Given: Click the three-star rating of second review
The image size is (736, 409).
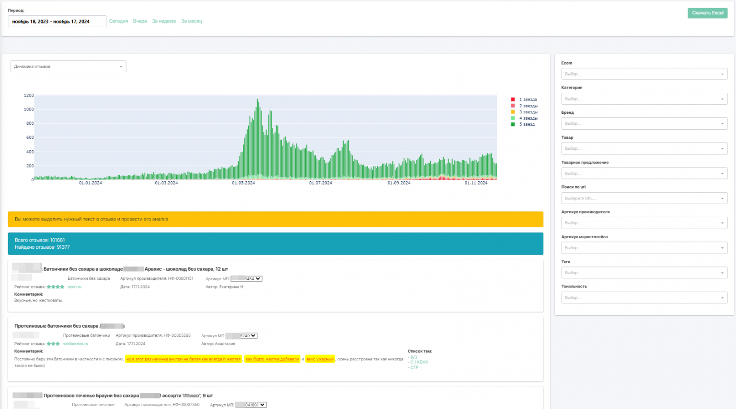Looking at the screenshot, I should tap(53, 344).
